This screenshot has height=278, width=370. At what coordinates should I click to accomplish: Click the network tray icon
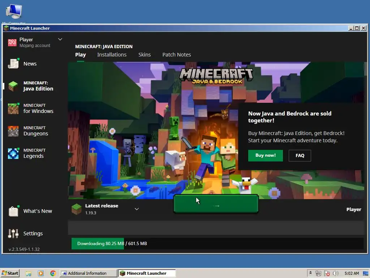(x=318, y=273)
